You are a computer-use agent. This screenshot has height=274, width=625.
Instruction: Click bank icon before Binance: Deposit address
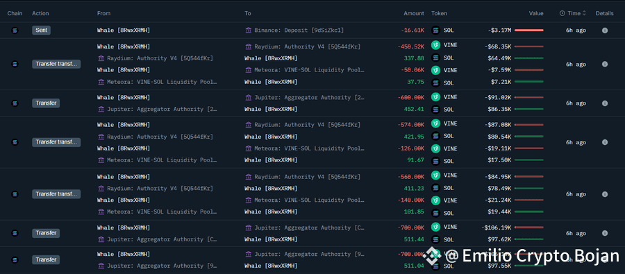point(249,31)
